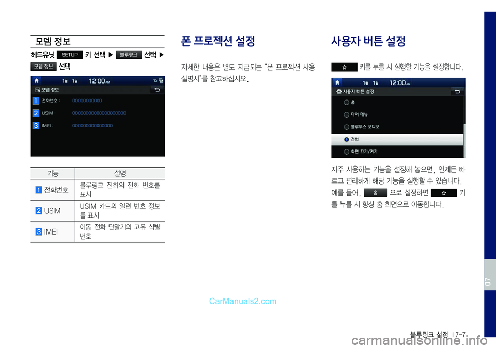Click the 모뎀 정보 button
This screenshot has height=349, width=496.
(x=43, y=67)
